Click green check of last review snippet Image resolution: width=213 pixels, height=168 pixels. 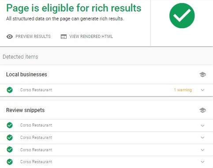(x=10, y=162)
